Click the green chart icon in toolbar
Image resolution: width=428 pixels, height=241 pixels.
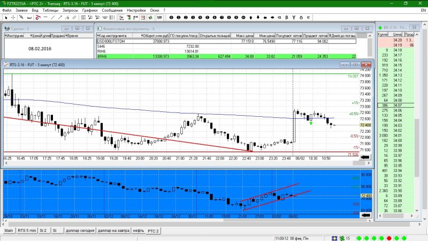click(150, 18)
